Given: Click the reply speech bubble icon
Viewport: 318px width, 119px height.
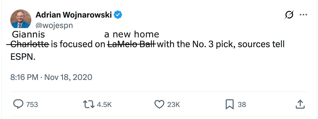Looking at the screenshot, I should point(18,105).
